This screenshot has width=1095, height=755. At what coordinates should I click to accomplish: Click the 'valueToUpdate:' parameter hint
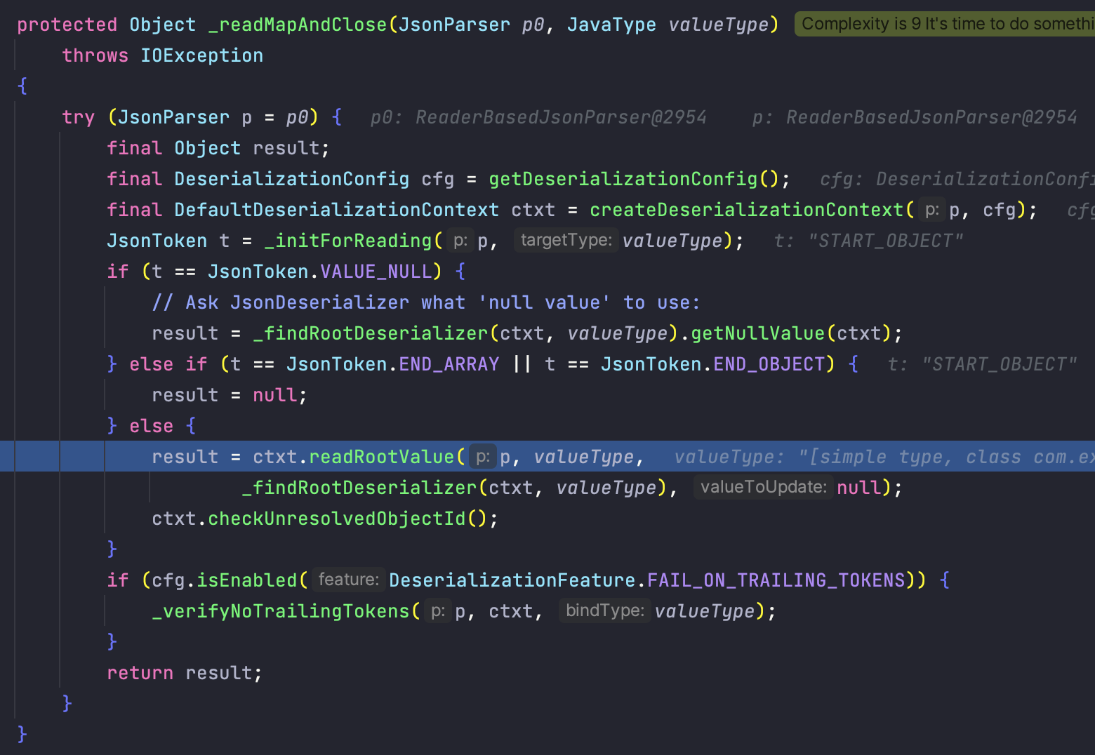(x=764, y=487)
